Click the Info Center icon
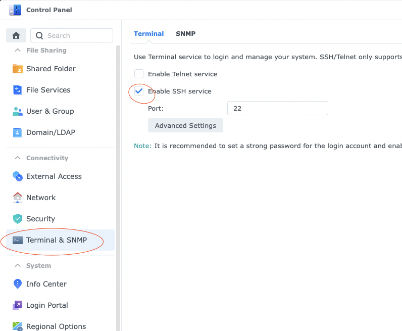Screen dimensions: 402x331 pyautogui.click(x=18, y=284)
